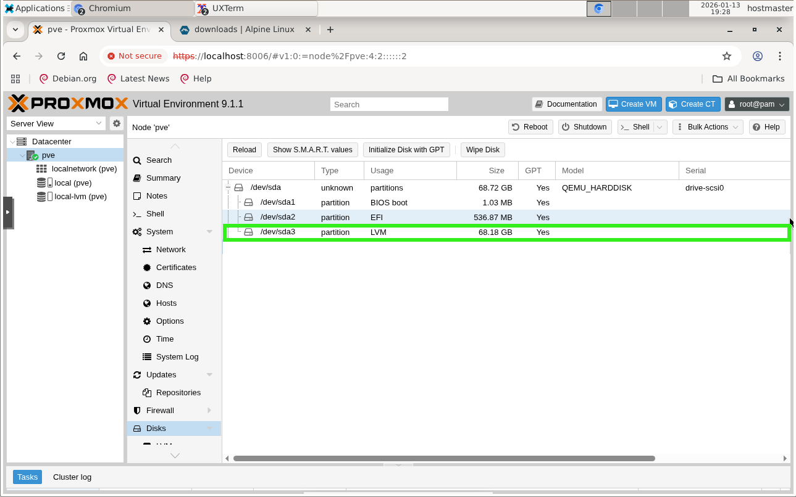The height and width of the screenshot is (497, 796).
Task: Collapse the System menu section
Action: click(x=209, y=232)
